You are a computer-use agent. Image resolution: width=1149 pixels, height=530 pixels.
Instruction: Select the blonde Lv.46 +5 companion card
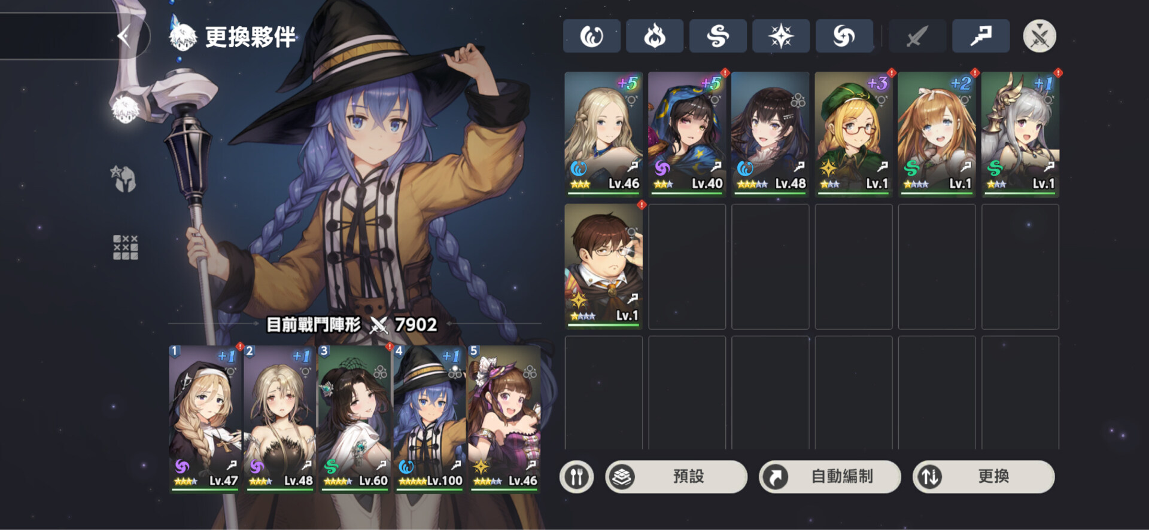pyautogui.click(x=604, y=134)
